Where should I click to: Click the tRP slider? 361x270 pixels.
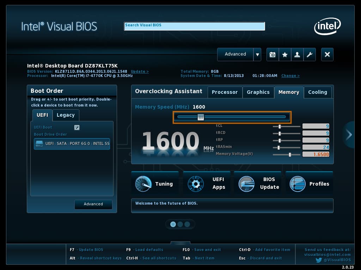pos(286,141)
